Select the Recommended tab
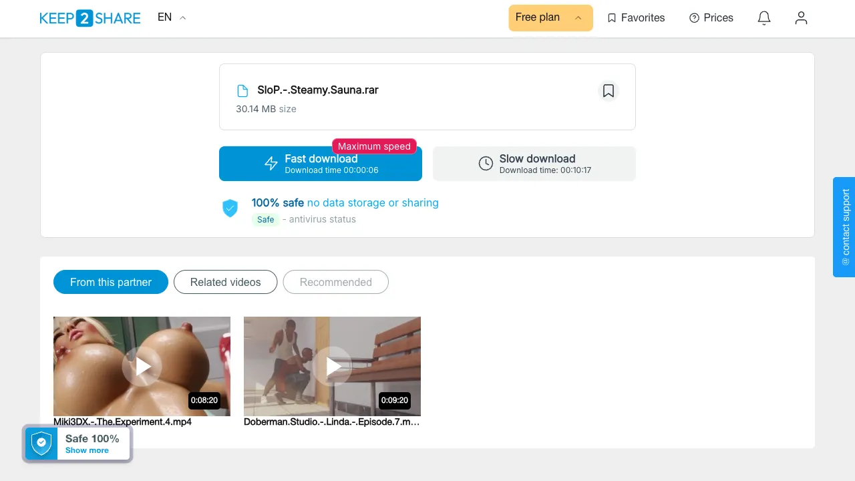 (x=336, y=282)
